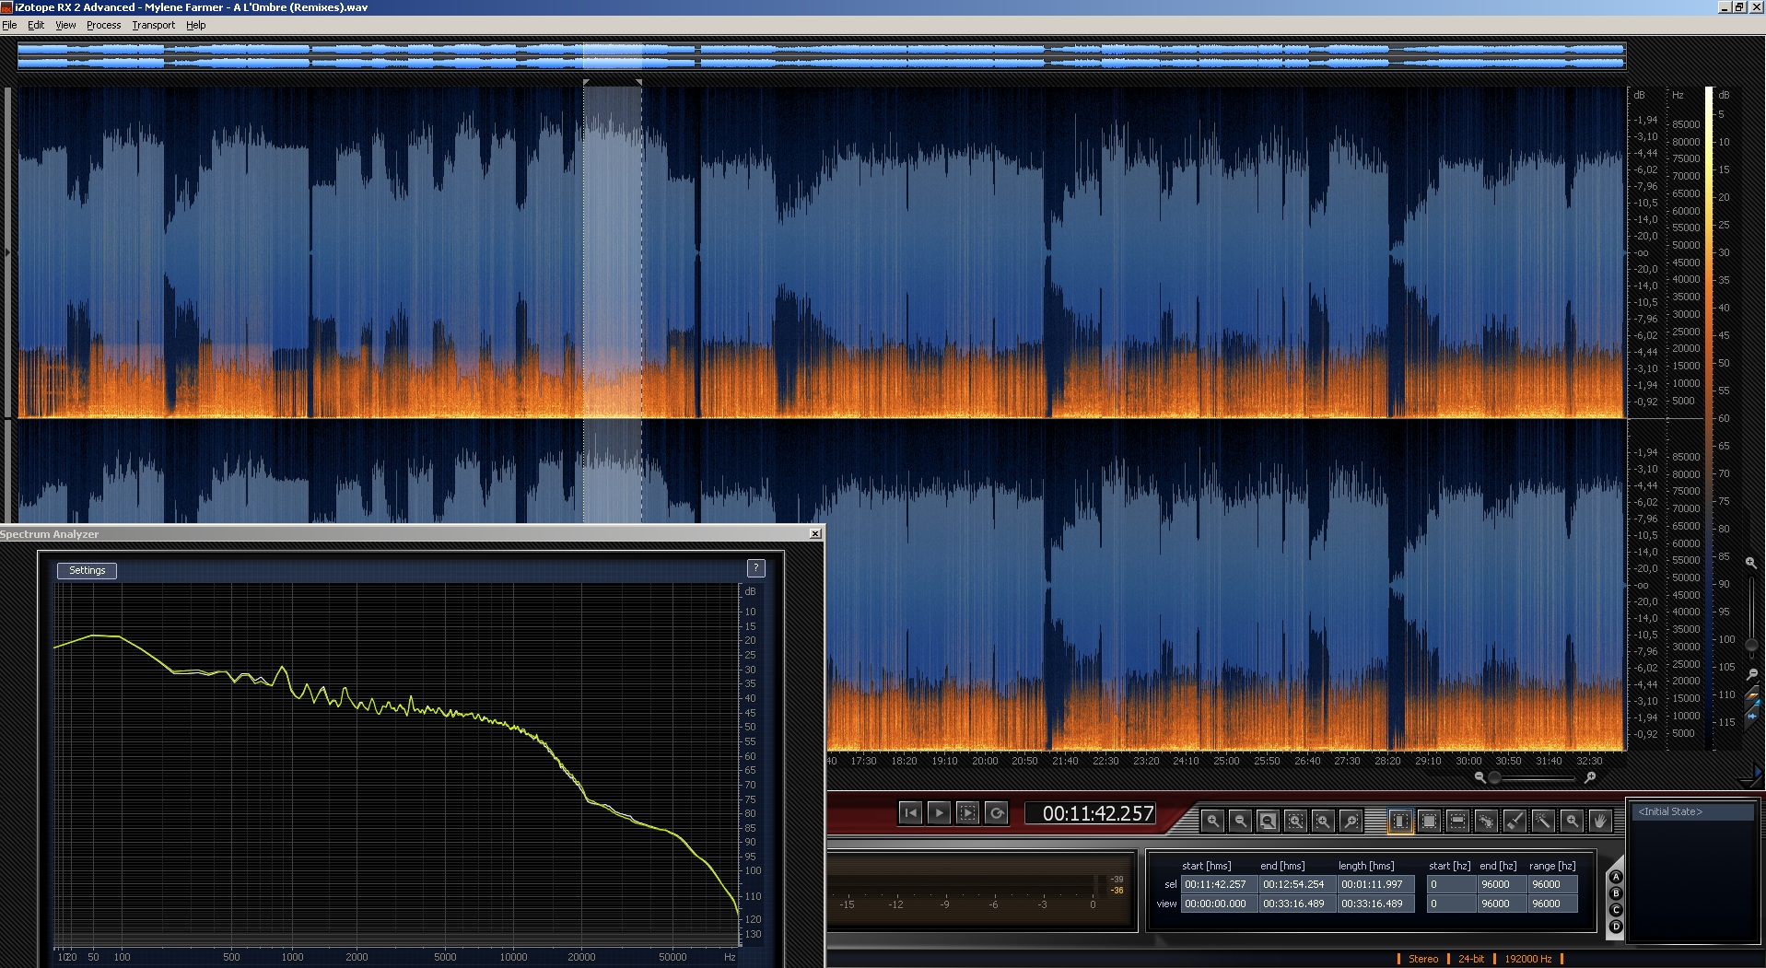Select the brush selection tool

point(1515,820)
